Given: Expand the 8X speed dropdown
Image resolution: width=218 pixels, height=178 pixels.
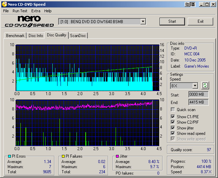Looking at the screenshot, I should 195,86.
